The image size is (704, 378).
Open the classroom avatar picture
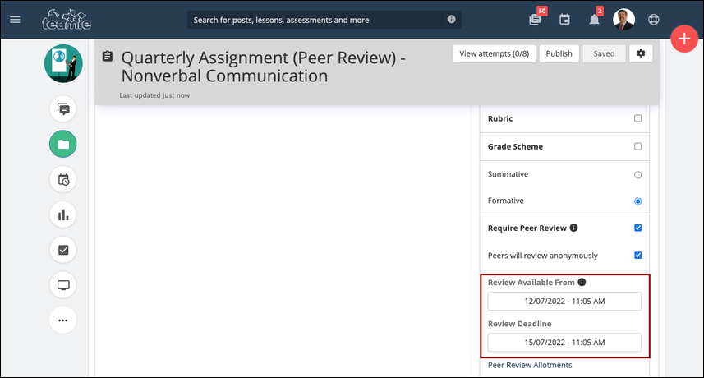point(63,63)
